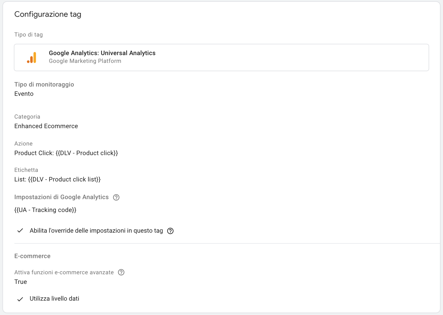Viewport: 443px width, 315px height.
Task: Click the Product Click action field value
Action: [66, 153]
